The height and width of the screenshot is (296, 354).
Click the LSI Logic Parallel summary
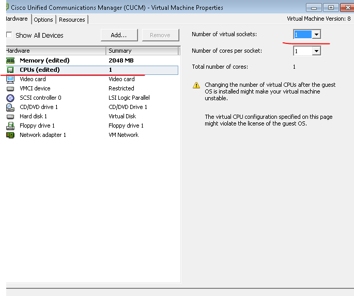tap(129, 98)
